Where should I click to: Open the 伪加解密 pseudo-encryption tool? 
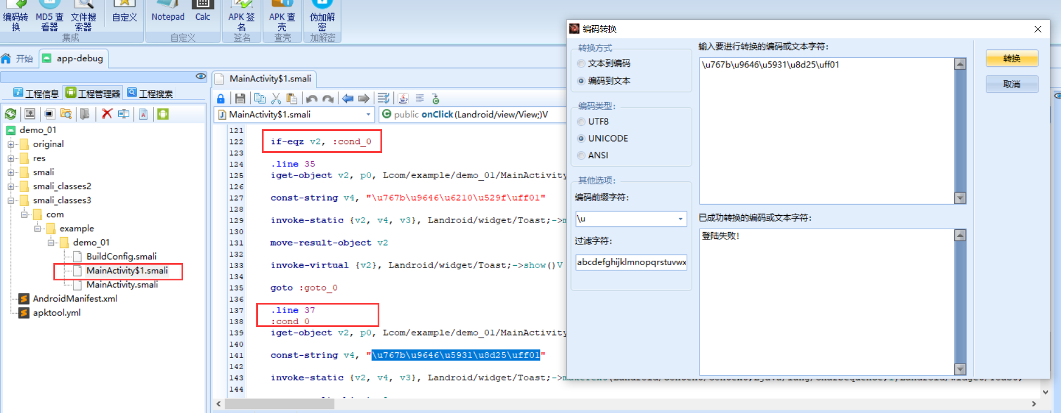[x=322, y=16]
